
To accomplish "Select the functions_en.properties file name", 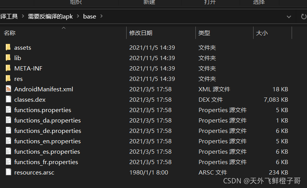I will [x=47, y=141].
